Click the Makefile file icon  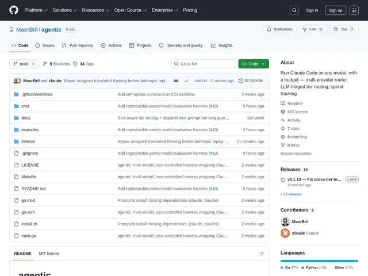(x=16, y=177)
